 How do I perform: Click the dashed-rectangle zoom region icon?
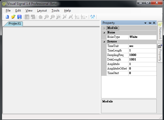pos(58,17)
